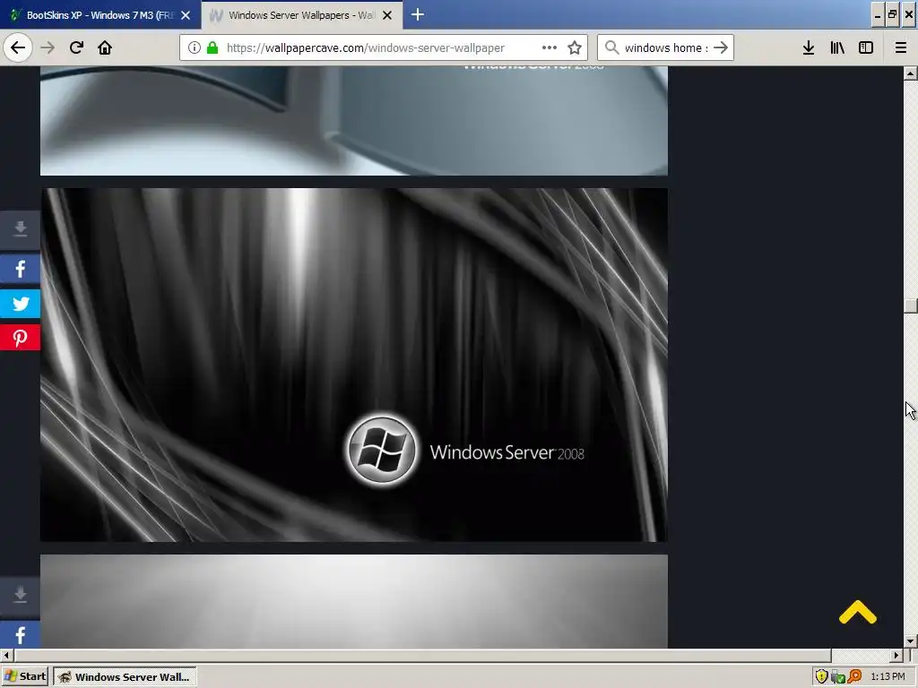Click the yellow back-to-top arrow
Image resolution: width=918 pixels, height=688 pixels.
858,612
